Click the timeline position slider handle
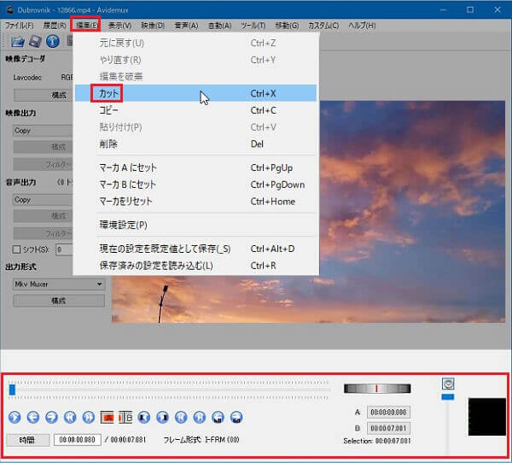Image resolution: width=512 pixels, height=463 pixels. pos(12,390)
